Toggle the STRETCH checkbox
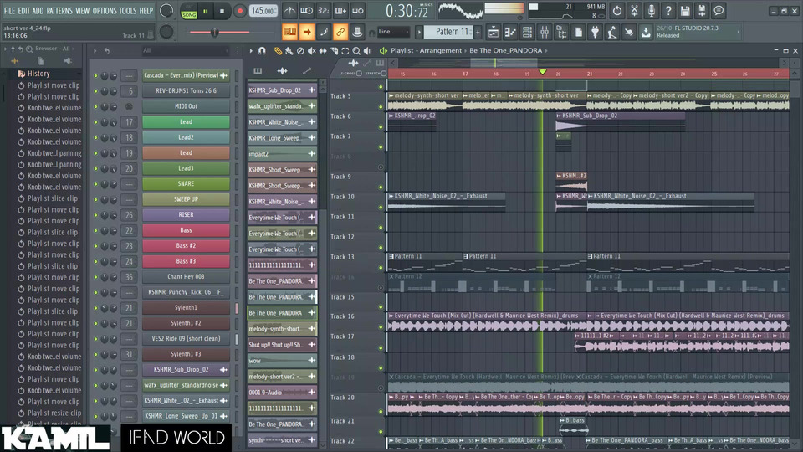The height and width of the screenshot is (452, 803). (384, 74)
